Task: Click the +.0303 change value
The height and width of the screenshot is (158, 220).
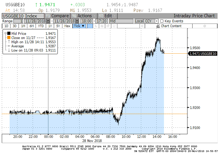Action: point(78,5)
